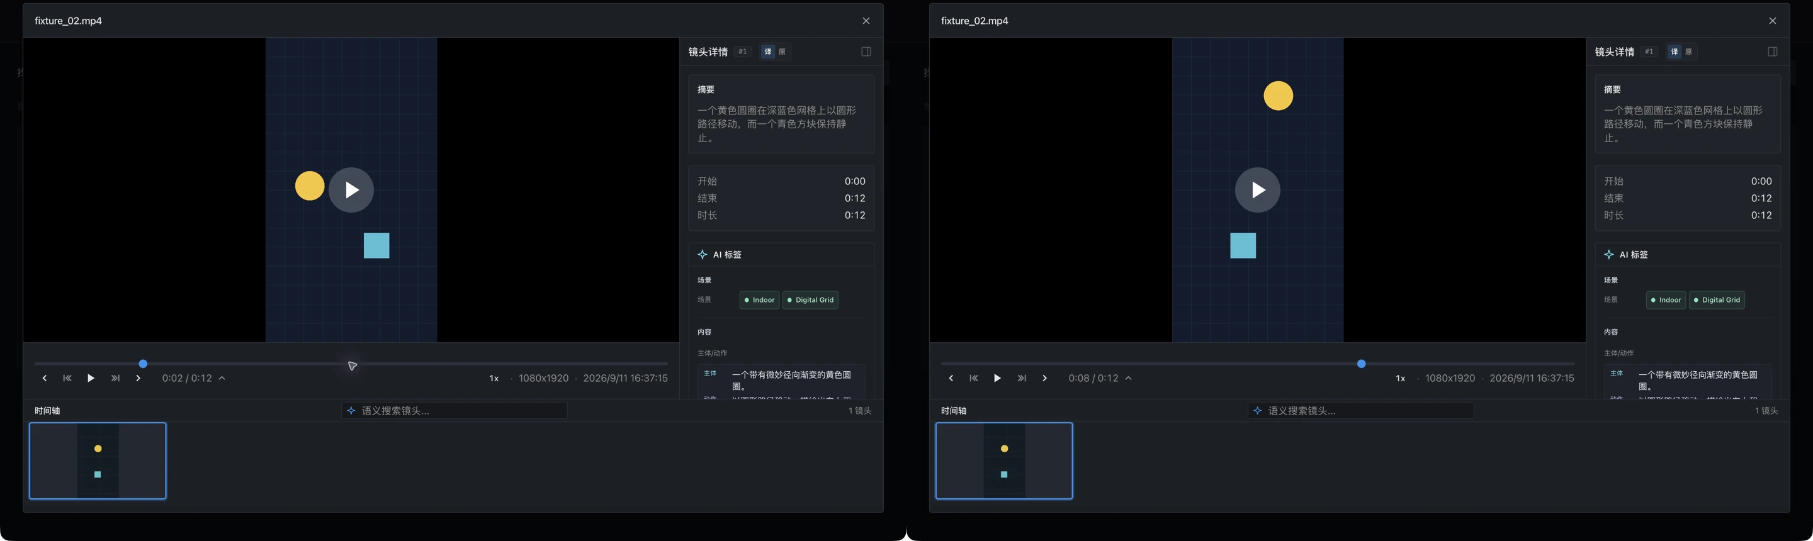
Task: Jump to previous shot in left player at 0:02
Action: [67, 379]
